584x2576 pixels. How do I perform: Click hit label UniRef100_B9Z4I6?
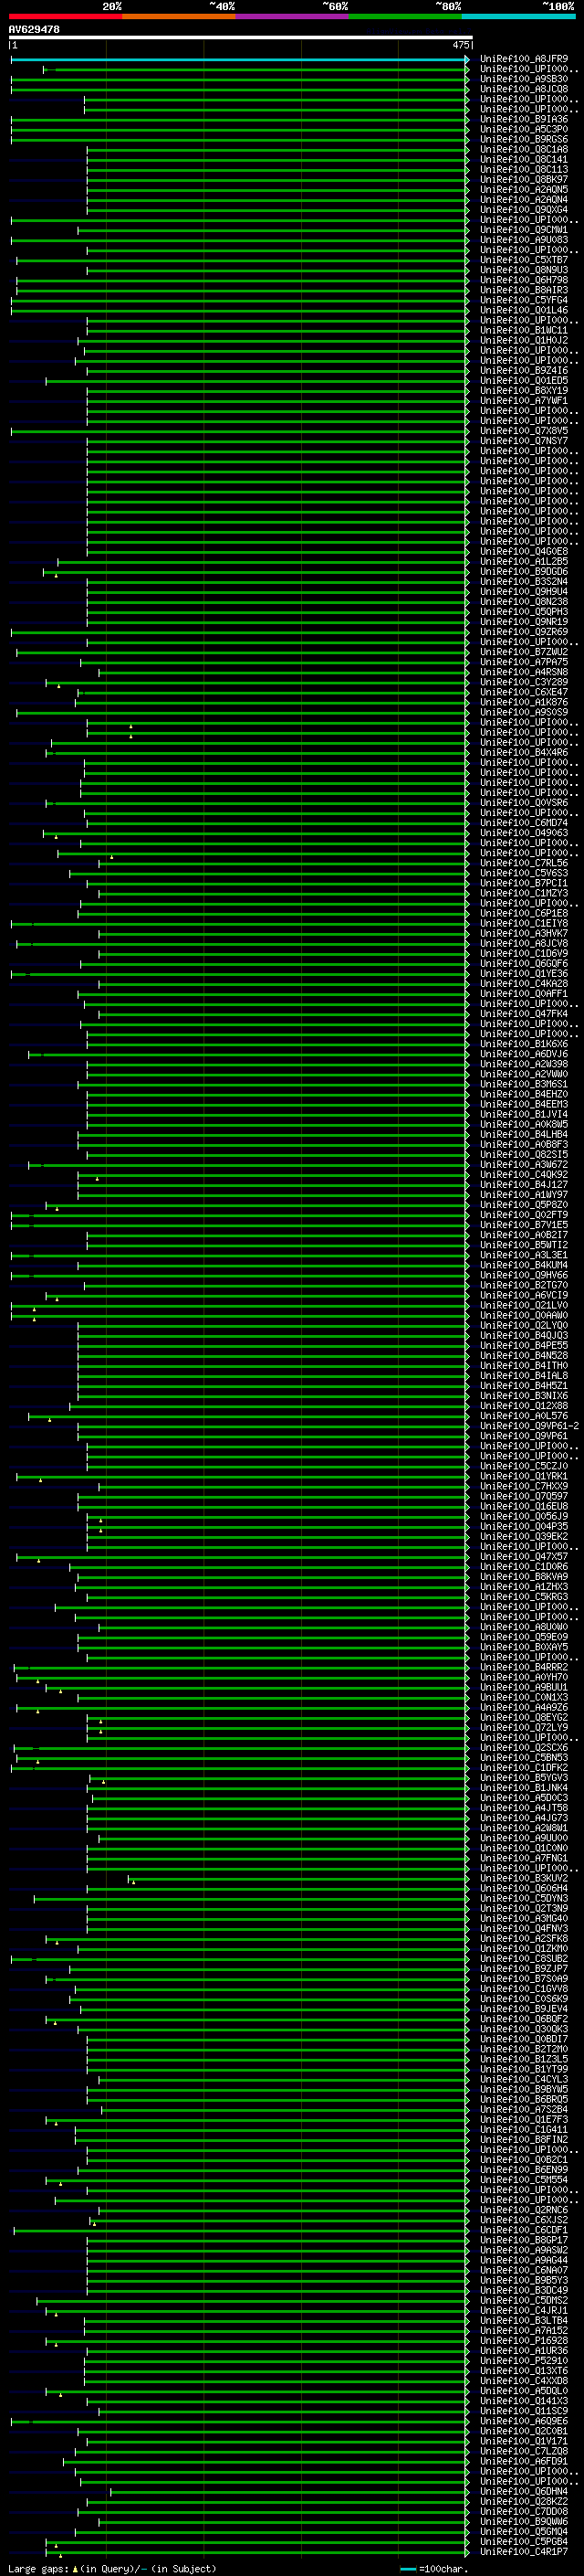(x=523, y=370)
